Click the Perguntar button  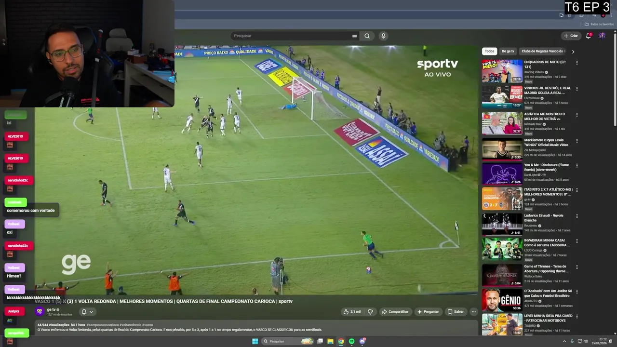pos(428,312)
